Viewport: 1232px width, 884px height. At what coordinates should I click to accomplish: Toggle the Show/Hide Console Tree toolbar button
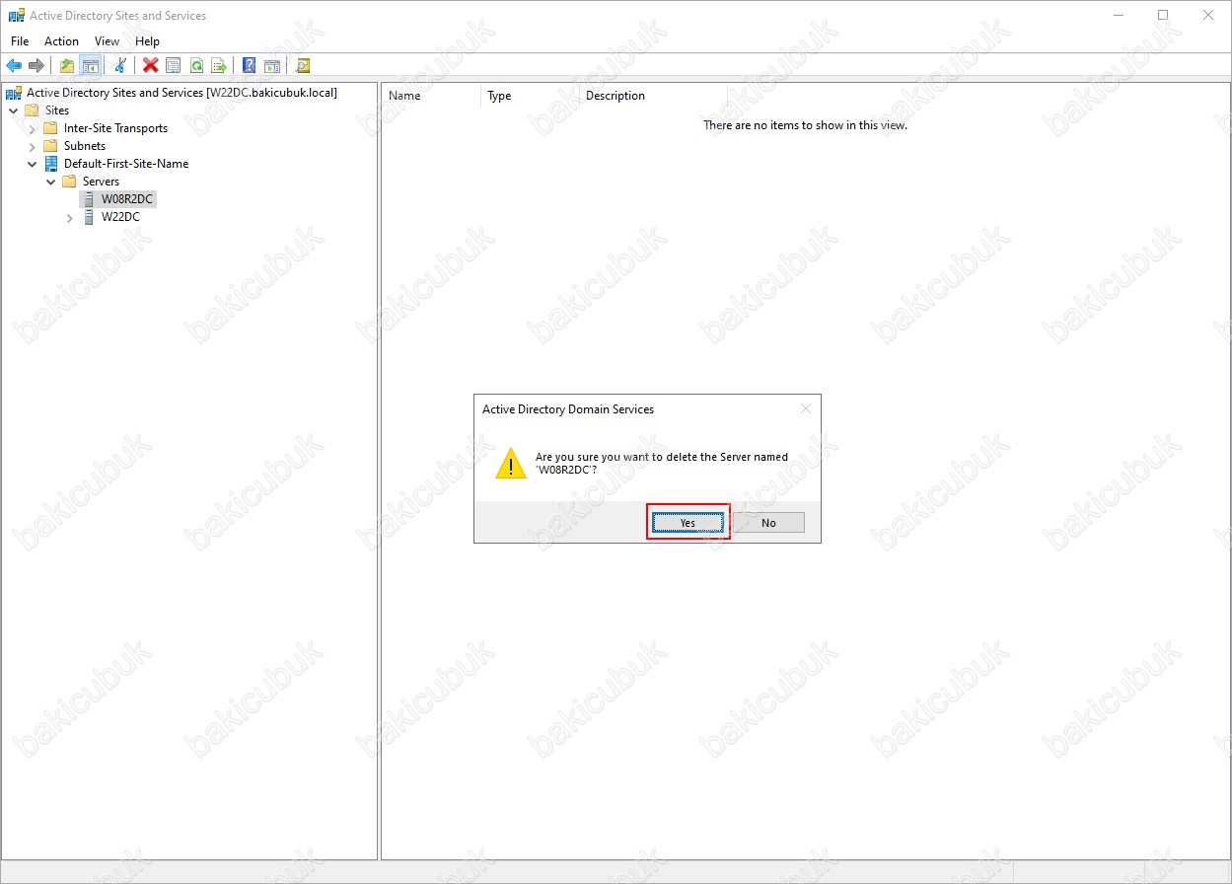point(90,66)
